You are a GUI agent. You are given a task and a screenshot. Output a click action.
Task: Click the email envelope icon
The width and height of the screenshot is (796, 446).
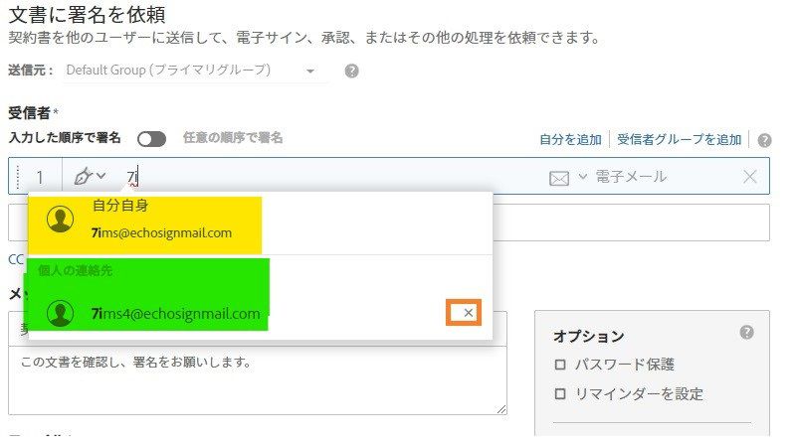559,178
